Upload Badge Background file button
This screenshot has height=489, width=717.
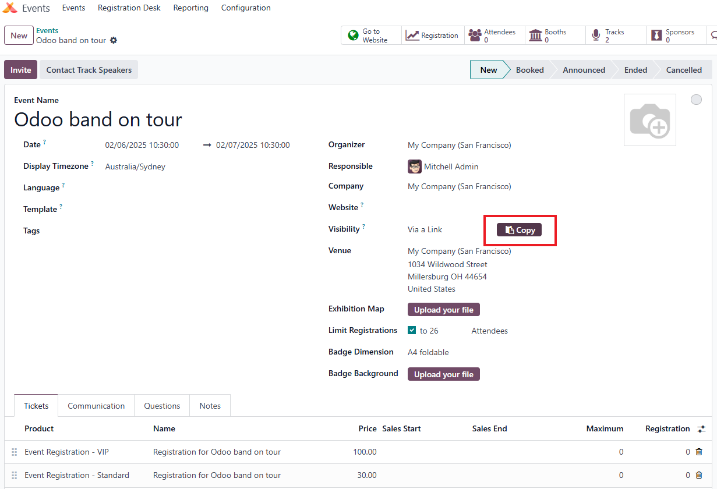point(444,374)
